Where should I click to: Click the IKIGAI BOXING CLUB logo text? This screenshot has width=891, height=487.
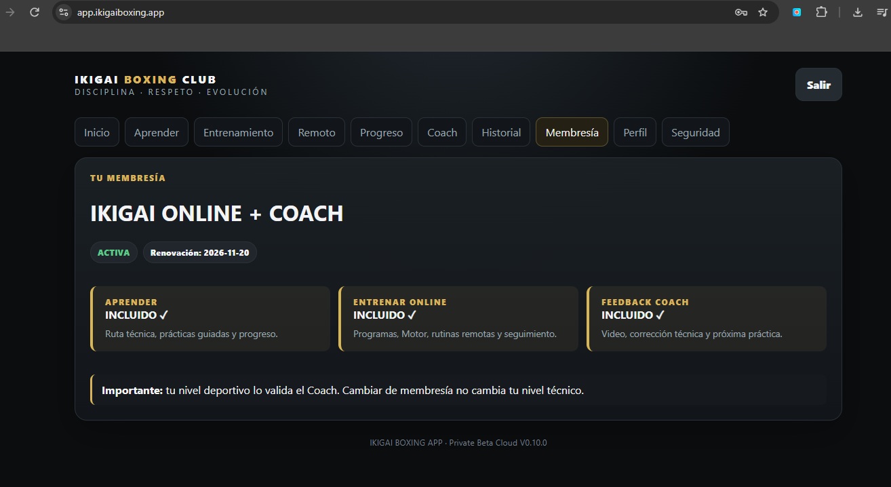[146, 79]
